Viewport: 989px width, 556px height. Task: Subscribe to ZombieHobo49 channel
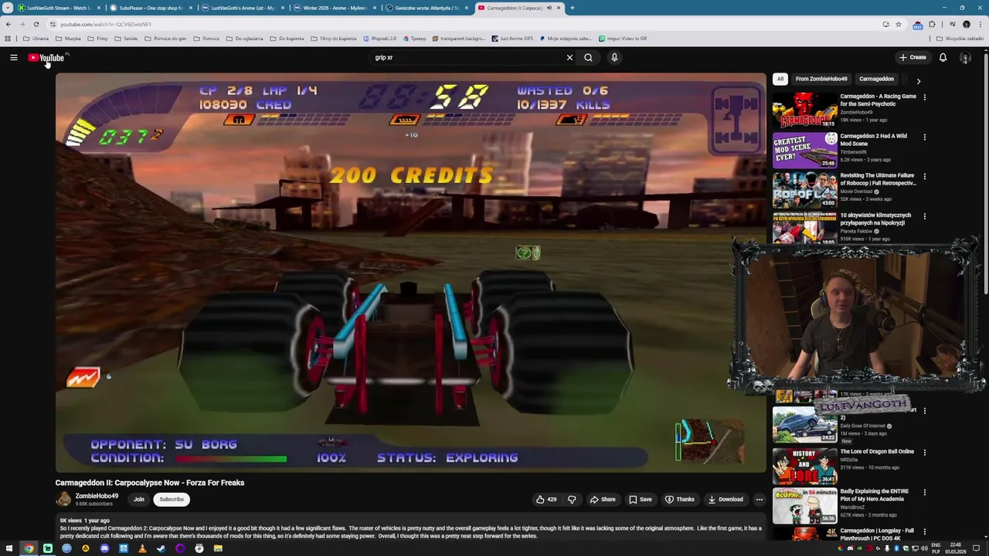(172, 499)
